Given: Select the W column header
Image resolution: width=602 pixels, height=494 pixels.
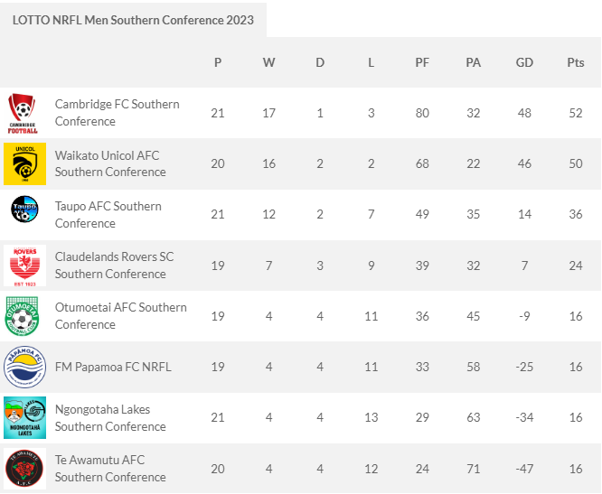Looking at the screenshot, I should click(268, 62).
